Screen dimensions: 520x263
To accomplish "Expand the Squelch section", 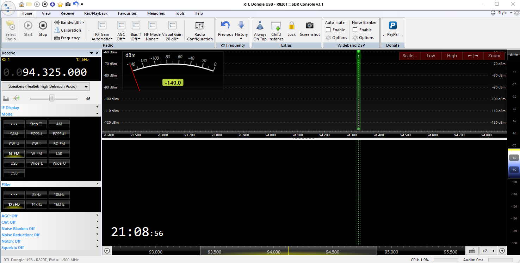I will (x=97, y=248).
